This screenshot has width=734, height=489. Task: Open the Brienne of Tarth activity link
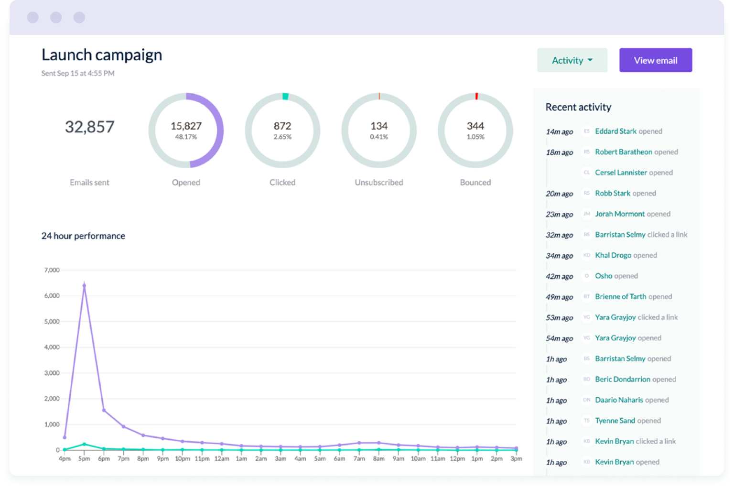[620, 296]
